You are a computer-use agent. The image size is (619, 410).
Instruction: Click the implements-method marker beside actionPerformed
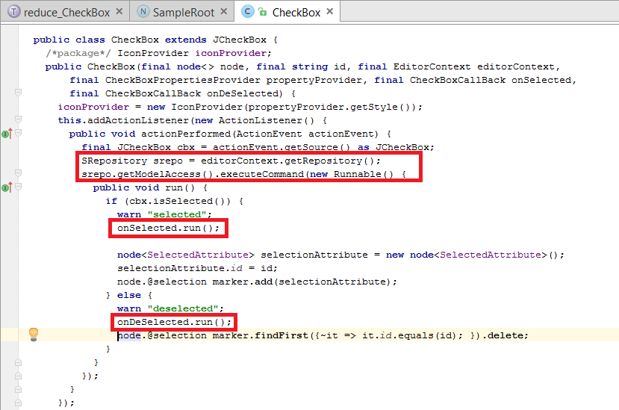pos(7,134)
